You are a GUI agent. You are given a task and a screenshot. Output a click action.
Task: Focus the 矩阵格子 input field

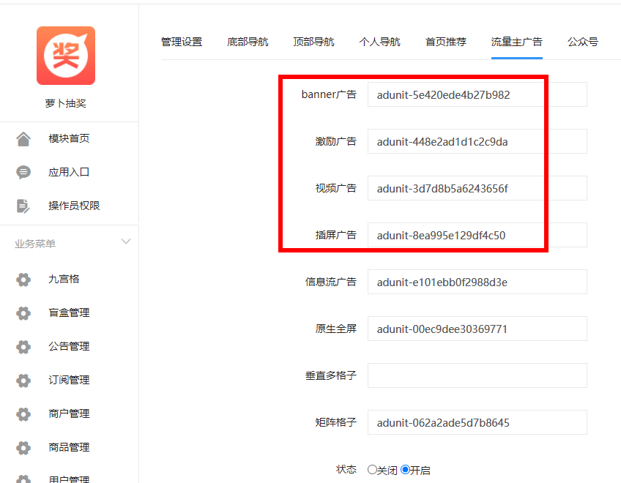477,422
